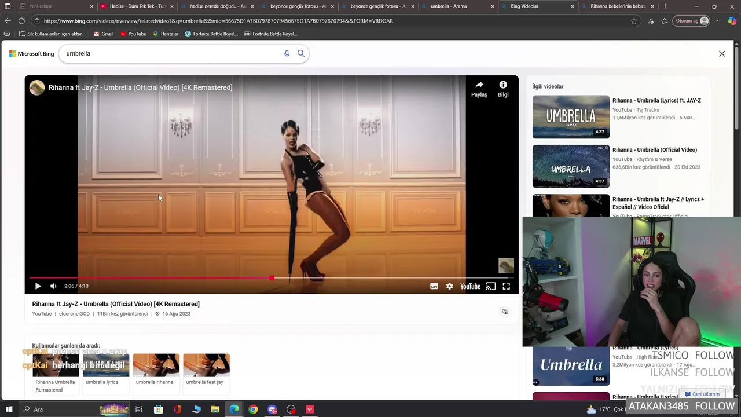Open Rihanna - Umbrella (Lyrics) ft. JAY-Z thumbnail
The image size is (741, 417).
[571, 117]
